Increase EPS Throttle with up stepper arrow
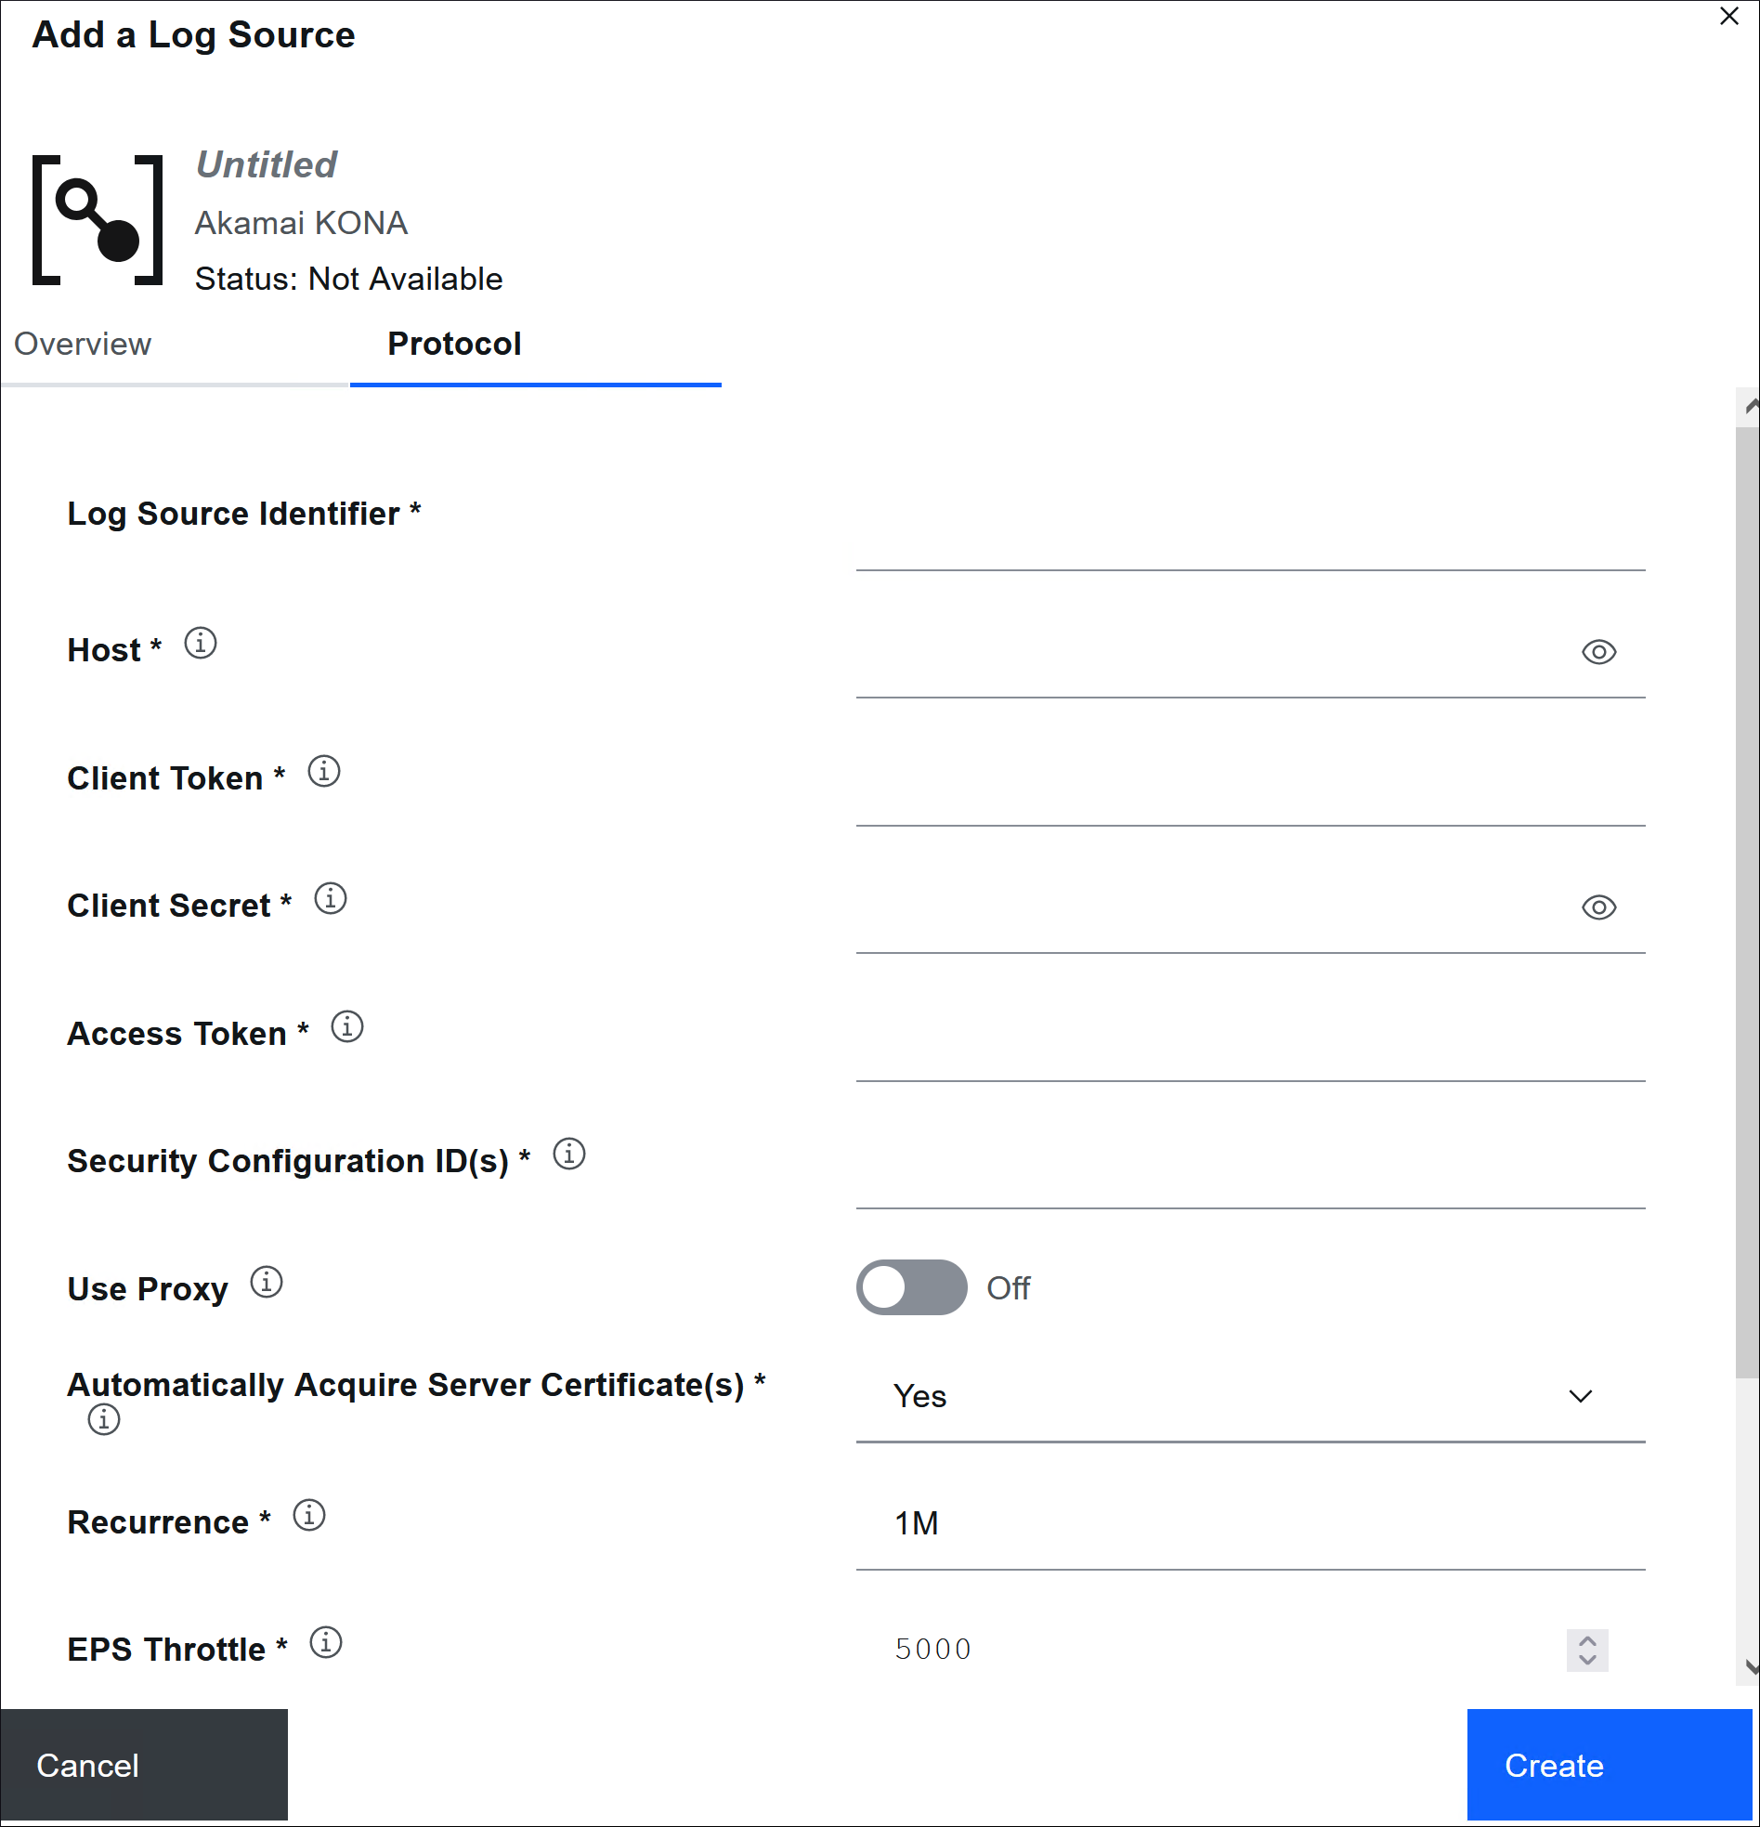The image size is (1760, 1827). tap(1587, 1640)
